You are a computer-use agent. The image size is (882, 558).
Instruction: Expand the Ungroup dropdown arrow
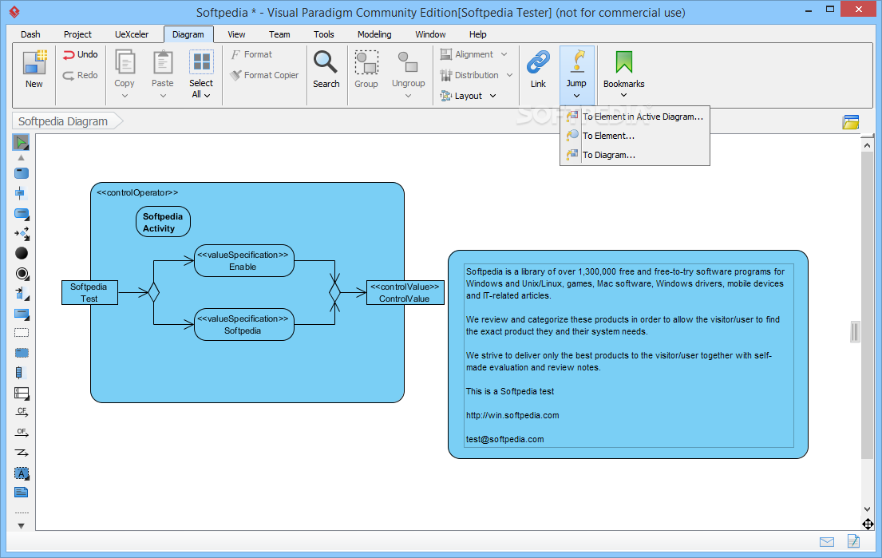coord(408,96)
